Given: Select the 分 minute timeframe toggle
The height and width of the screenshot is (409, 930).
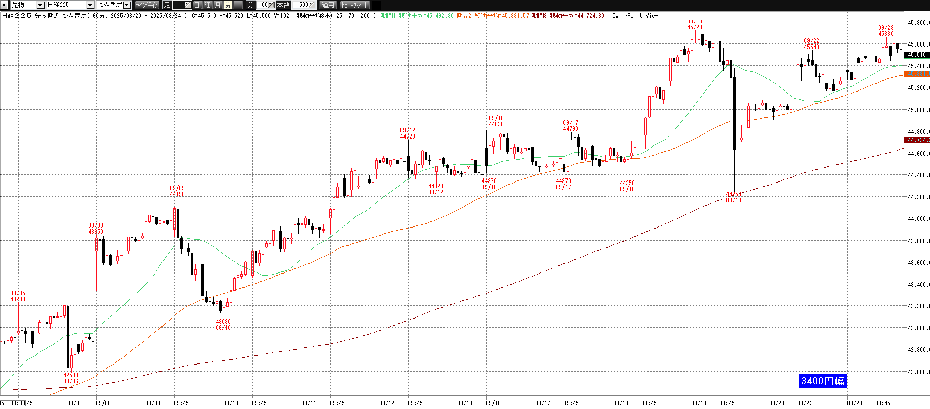Looking at the screenshot, I should pyautogui.click(x=228, y=5).
